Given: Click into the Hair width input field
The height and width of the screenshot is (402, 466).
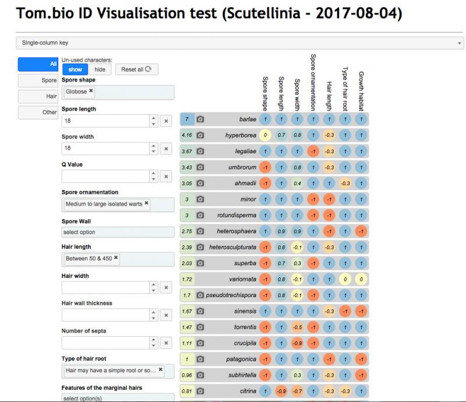Looking at the screenshot, I should pyautogui.click(x=105, y=288).
